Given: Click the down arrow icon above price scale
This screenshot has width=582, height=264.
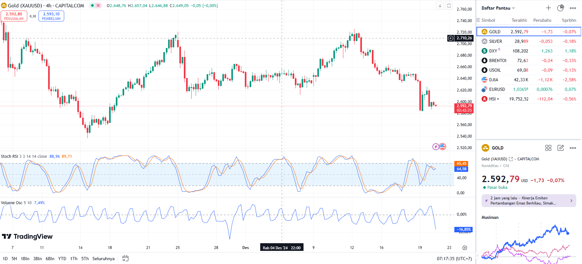Looking at the screenshot, I should pyautogui.click(x=440, y=5).
